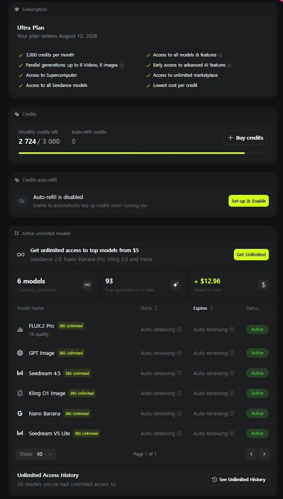Sort table by Expires column
The height and width of the screenshot is (499, 283).
click(x=203, y=308)
